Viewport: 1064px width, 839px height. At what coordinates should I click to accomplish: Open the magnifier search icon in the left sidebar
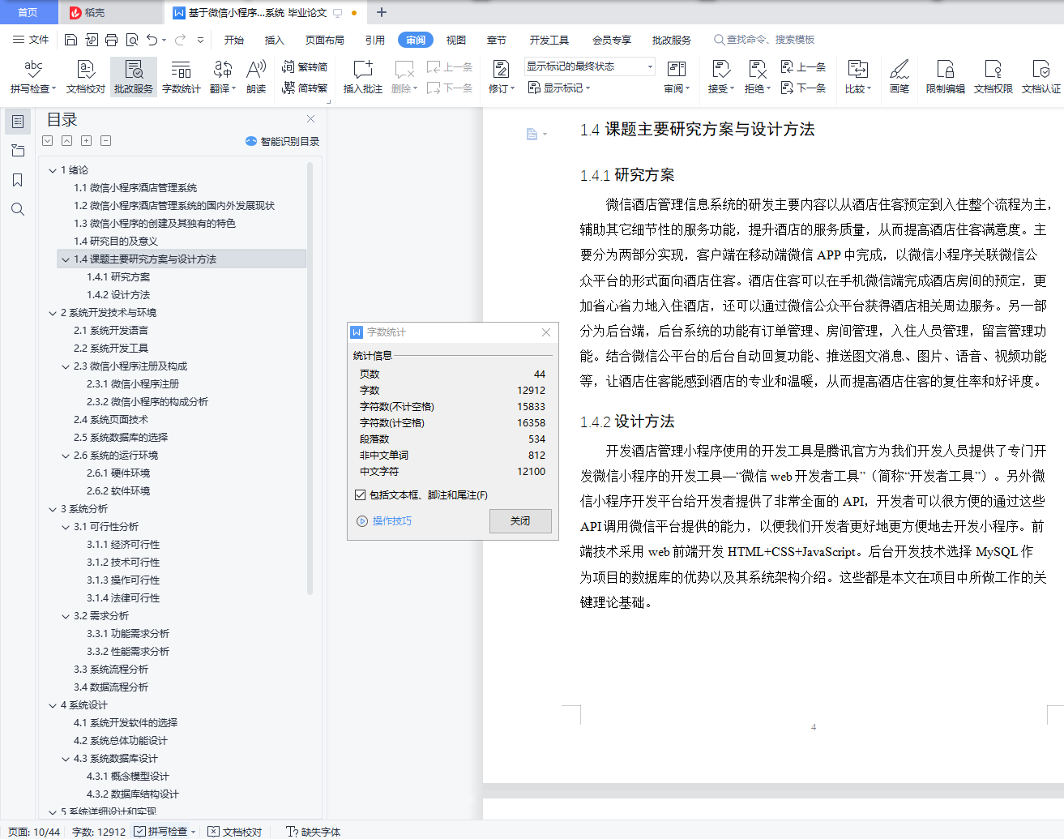point(17,209)
